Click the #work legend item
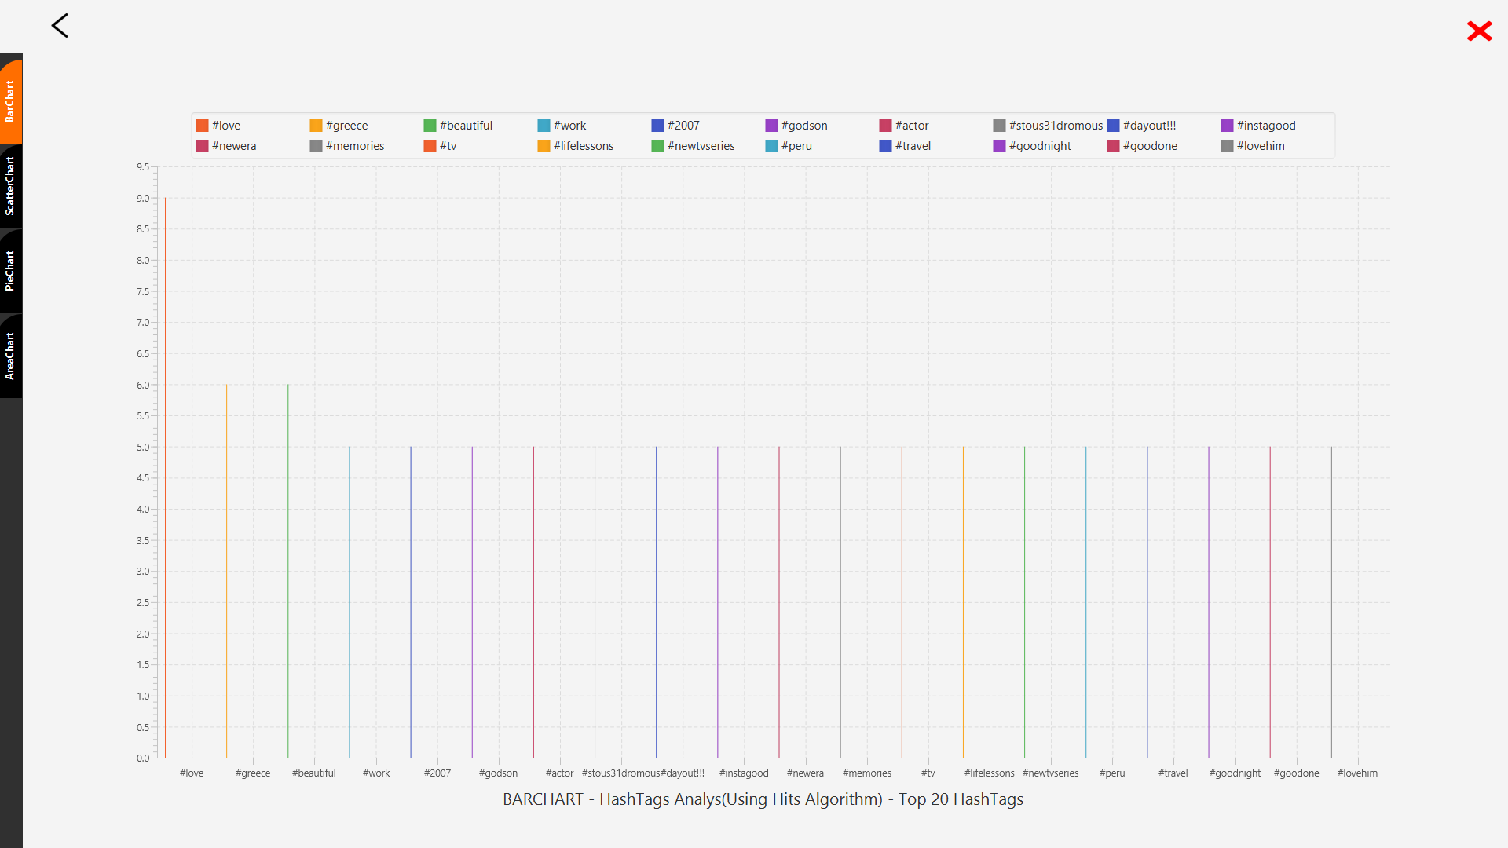The height and width of the screenshot is (848, 1508). [x=569, y=126]
